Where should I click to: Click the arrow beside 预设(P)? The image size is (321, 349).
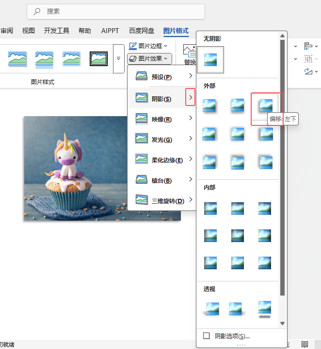click(x=191, y=76)
